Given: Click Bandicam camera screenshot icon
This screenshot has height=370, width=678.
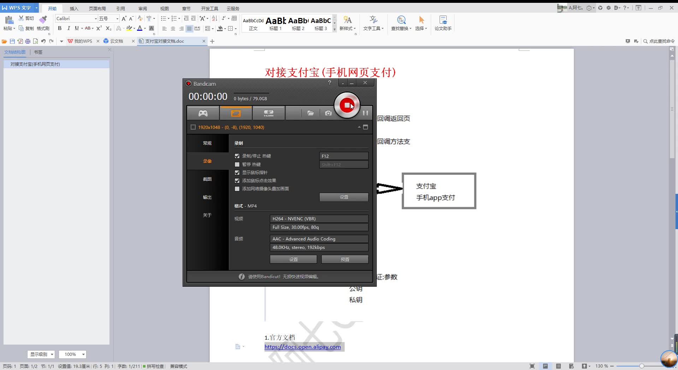Looking at the screenshot, I should [x=328, y=113].
